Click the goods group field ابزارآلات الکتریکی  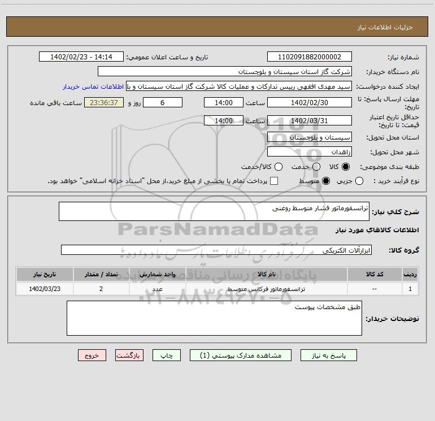pyautogui.click(x=216, y=250)
